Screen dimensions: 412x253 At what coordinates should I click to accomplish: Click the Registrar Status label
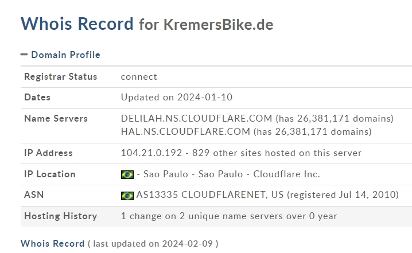pyautogui.click(x=61, y=77)
